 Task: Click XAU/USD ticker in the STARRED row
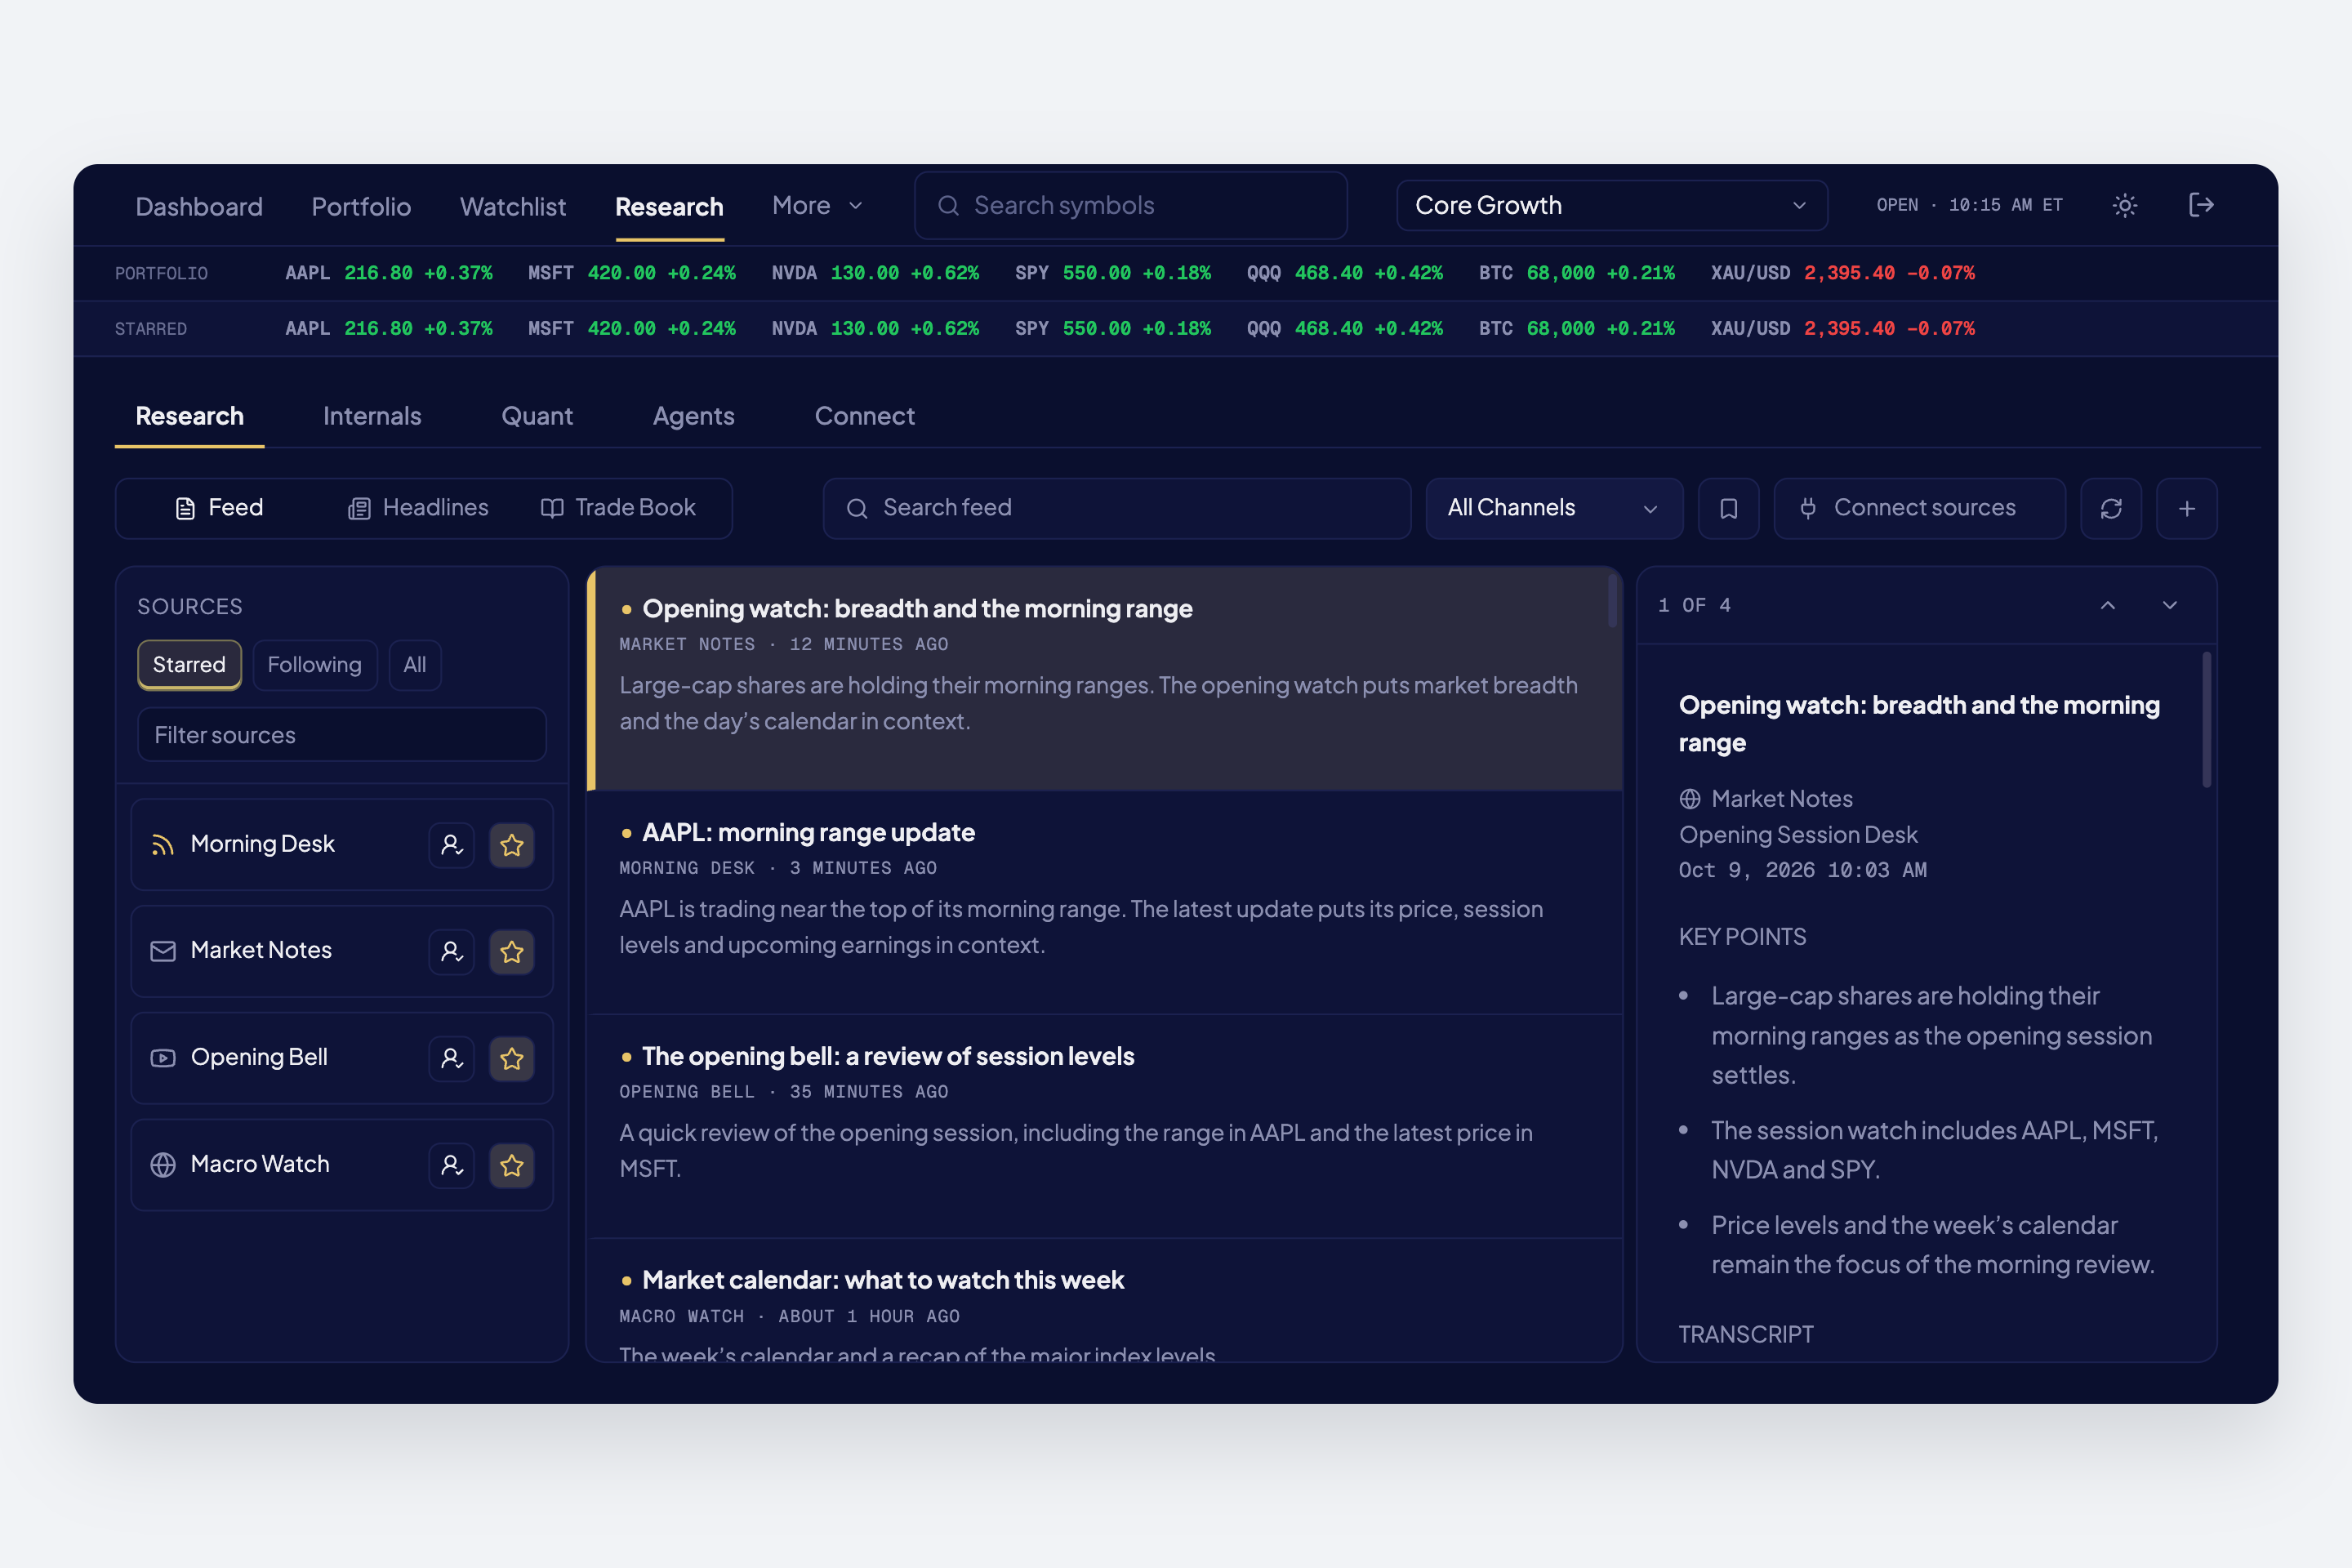point(1842,329)
